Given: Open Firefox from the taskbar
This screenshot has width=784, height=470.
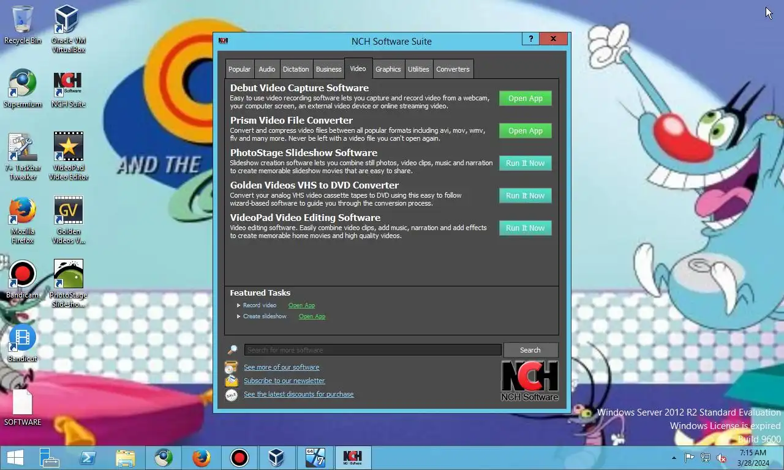Looking at the screenshot, I should coord(202,458).
